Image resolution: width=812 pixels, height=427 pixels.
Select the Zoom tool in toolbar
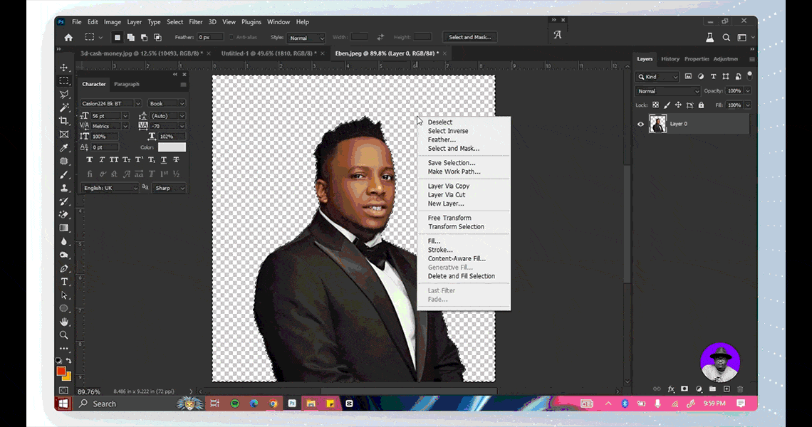64,335
